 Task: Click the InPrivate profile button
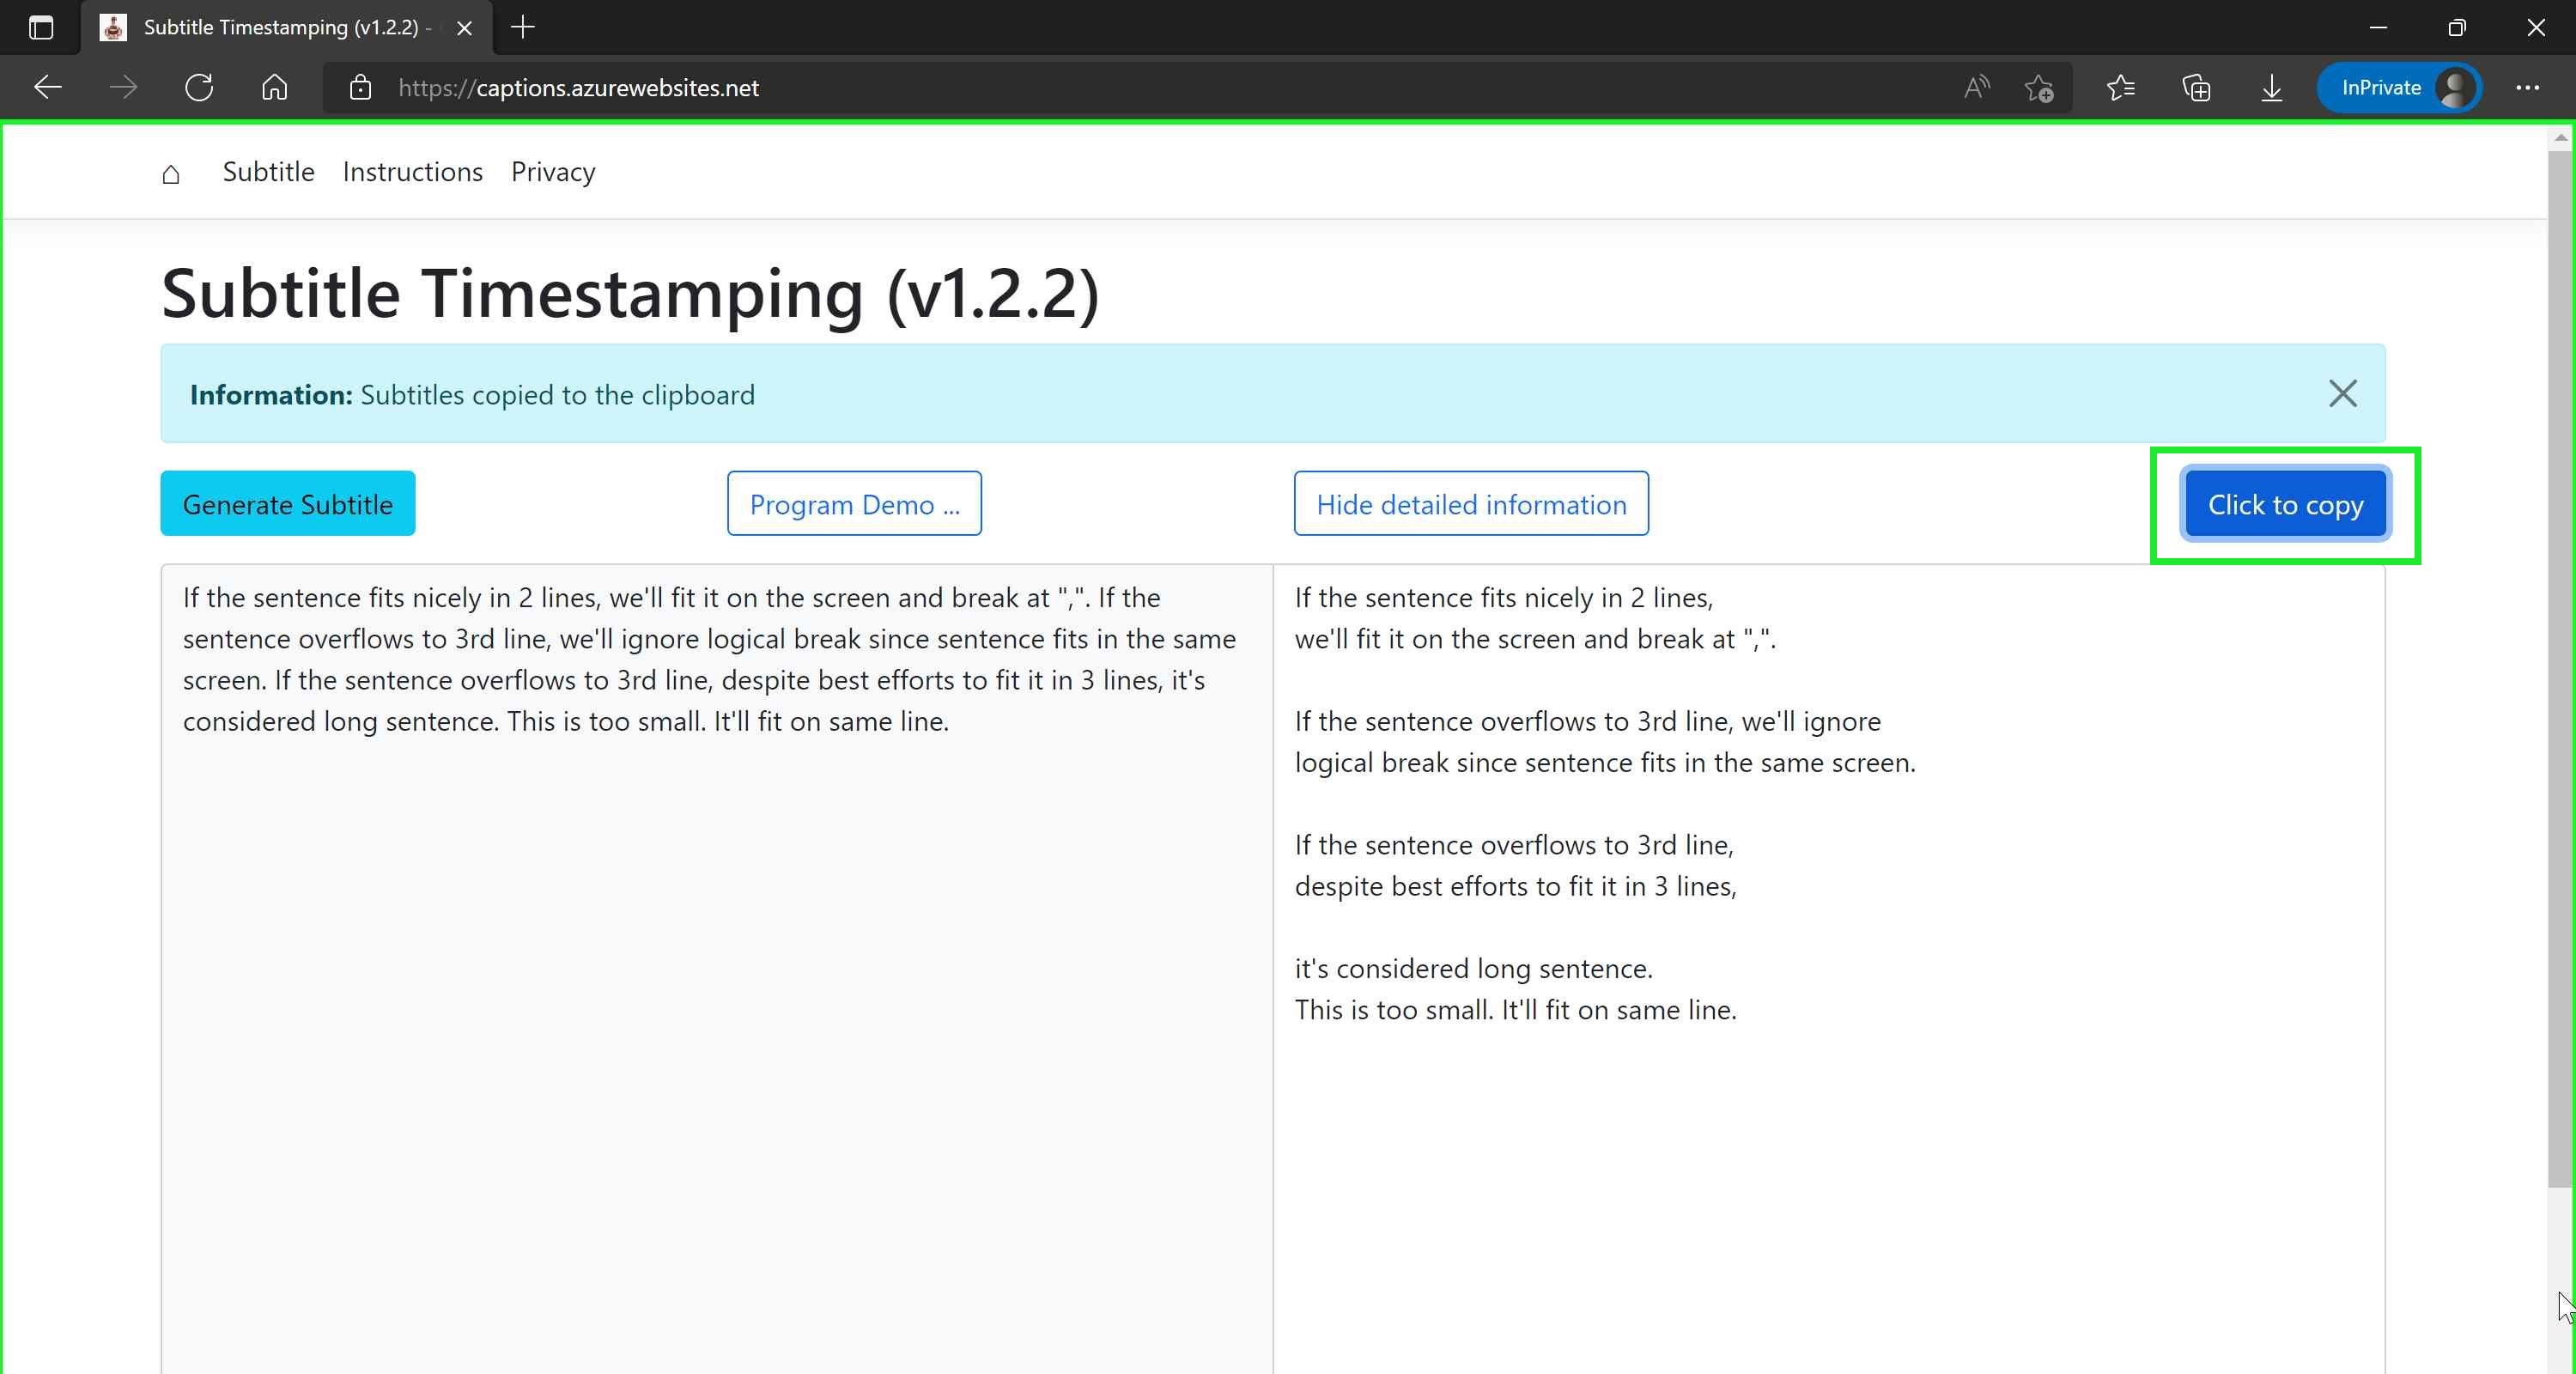(2399, 88)
